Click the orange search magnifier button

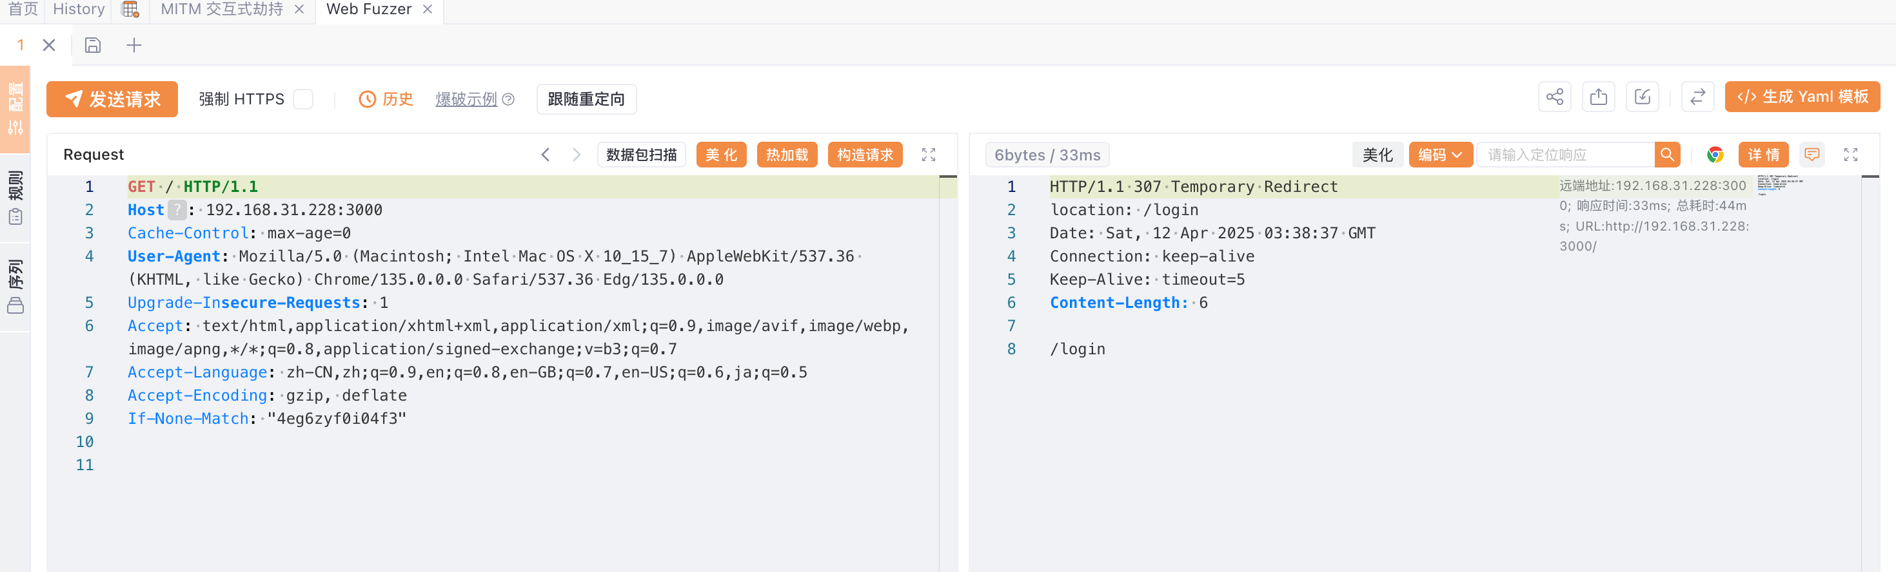tap(1667, 155)
